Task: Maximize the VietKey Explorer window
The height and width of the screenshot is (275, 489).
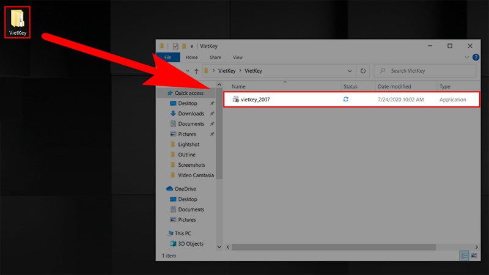Action: (x=450, y=46)
